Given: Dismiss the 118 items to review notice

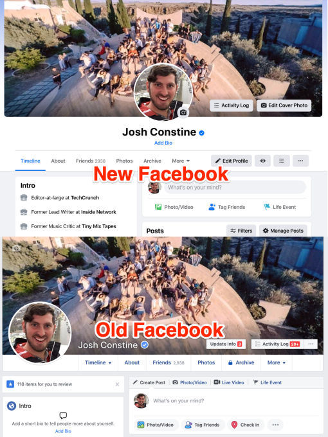Looking at the screenshot, I should pos(118,384).
